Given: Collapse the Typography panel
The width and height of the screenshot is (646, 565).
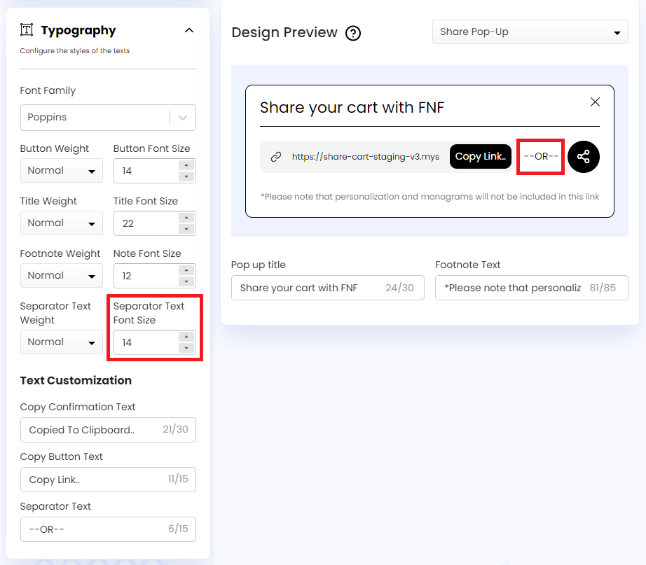Looking at the screenshot, I should [188, 30].
